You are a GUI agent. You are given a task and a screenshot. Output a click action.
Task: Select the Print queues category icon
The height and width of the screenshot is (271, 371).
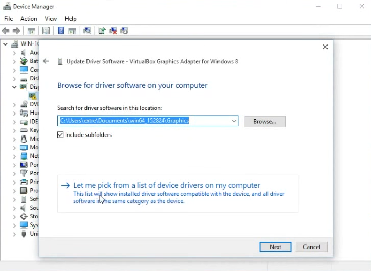pos(24,182)
